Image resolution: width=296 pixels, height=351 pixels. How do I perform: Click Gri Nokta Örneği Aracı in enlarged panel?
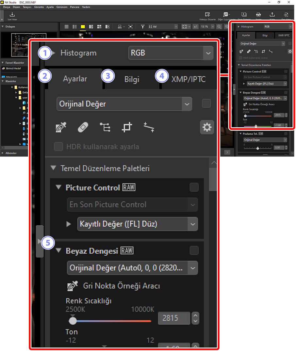pyautogui.click(x=114, y=286)
